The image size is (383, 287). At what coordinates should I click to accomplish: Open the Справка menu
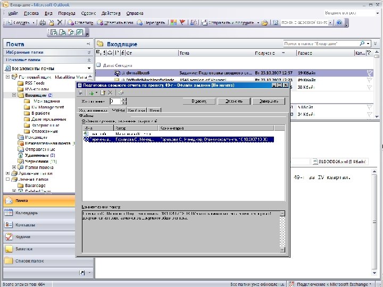pos(135,13)
